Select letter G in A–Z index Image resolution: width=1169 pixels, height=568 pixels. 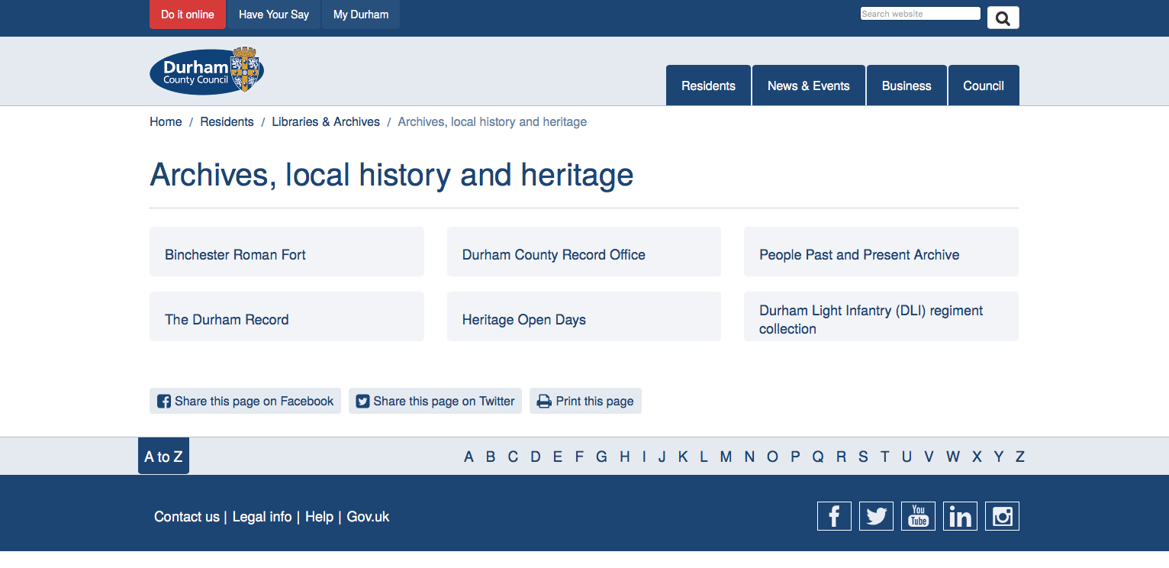[601, 457]
